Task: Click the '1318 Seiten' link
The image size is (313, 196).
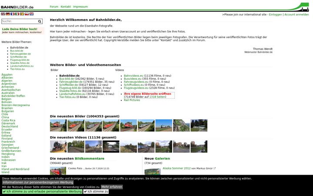Action: (x=157, y=97)
